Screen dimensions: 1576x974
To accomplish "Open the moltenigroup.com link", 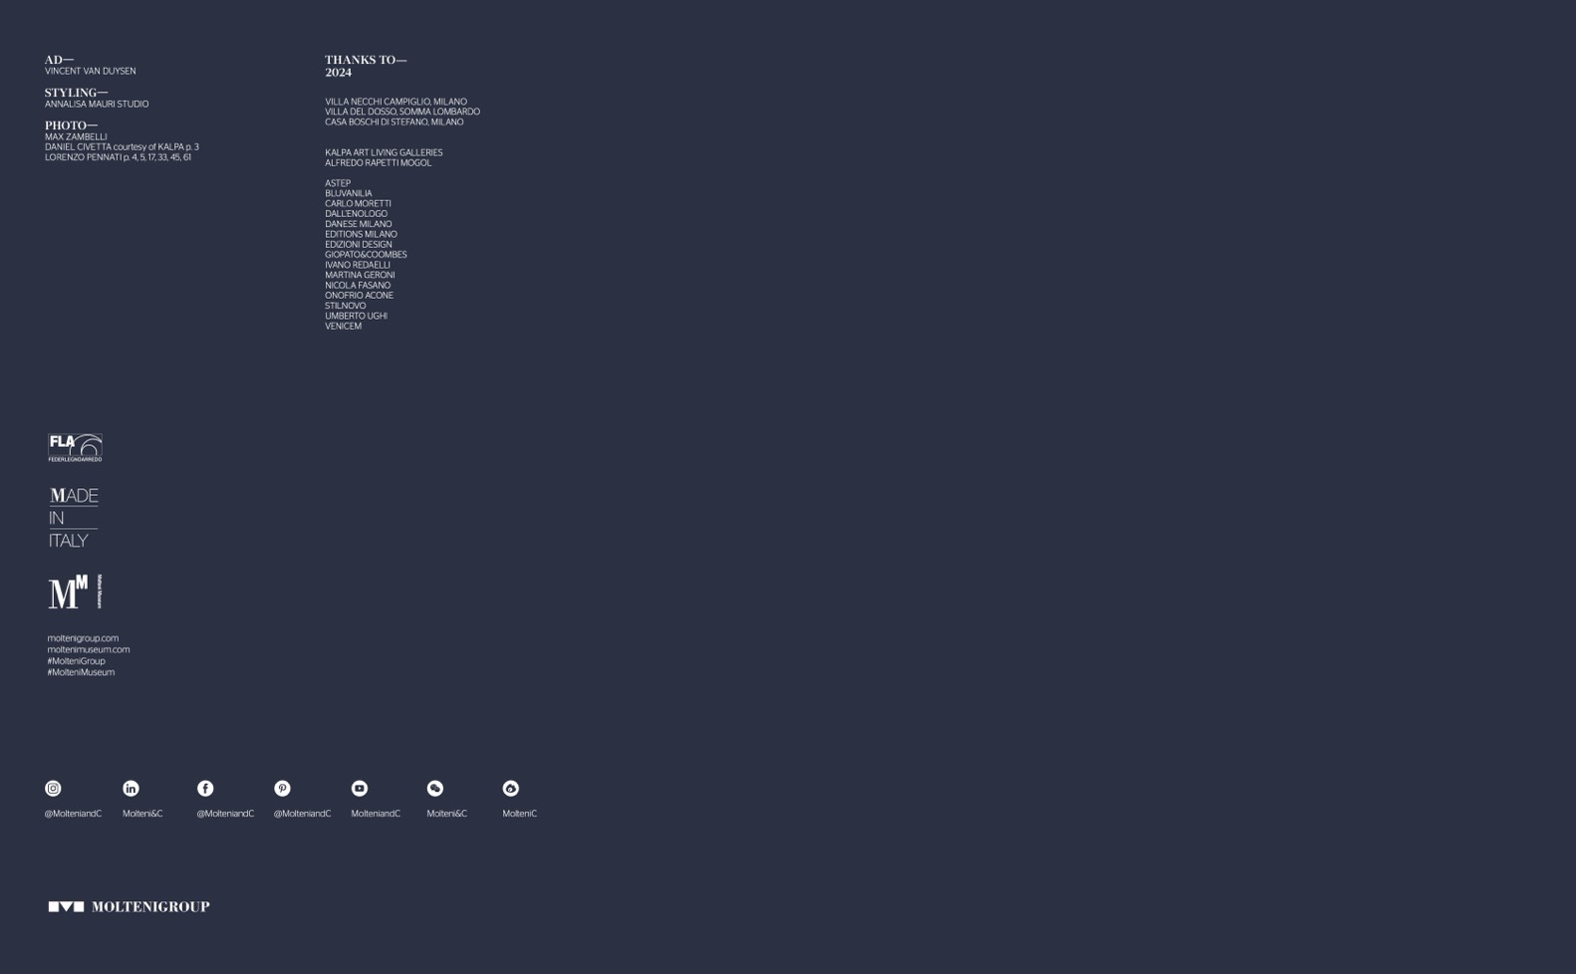I will [x=83, y=638].
